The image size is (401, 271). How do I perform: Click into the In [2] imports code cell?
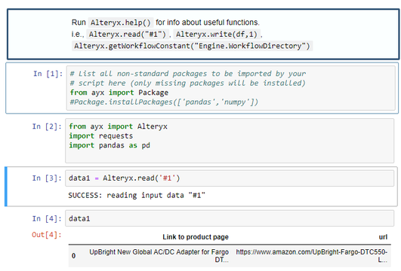(x=230, y=141)
